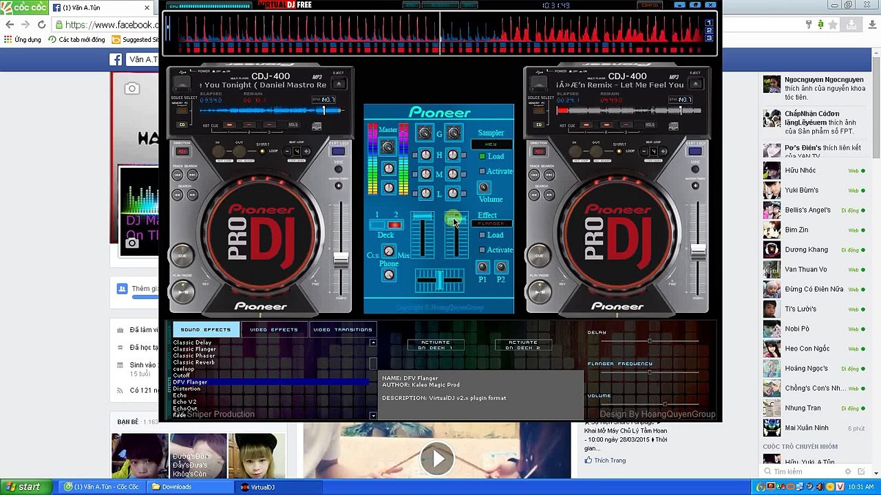Toggle BEAT LOCK on the left deck
881x495 pixels.
coord(339,151)
